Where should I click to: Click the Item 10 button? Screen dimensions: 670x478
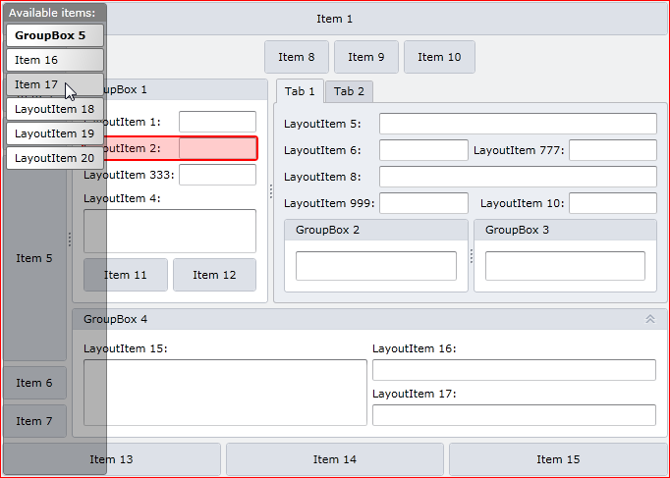439,57
